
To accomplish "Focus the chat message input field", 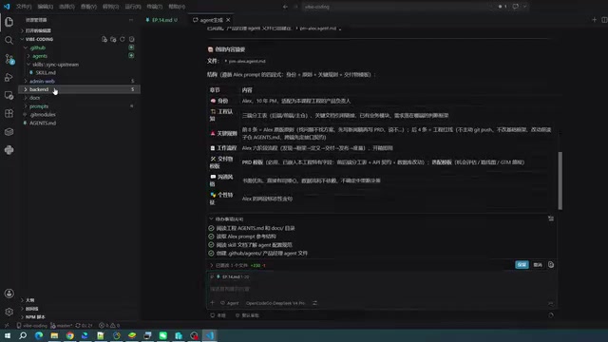I will [x=382, y=289].
